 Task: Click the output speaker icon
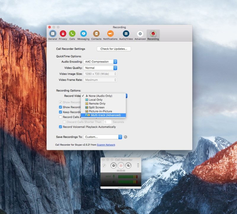click(114, 182)
